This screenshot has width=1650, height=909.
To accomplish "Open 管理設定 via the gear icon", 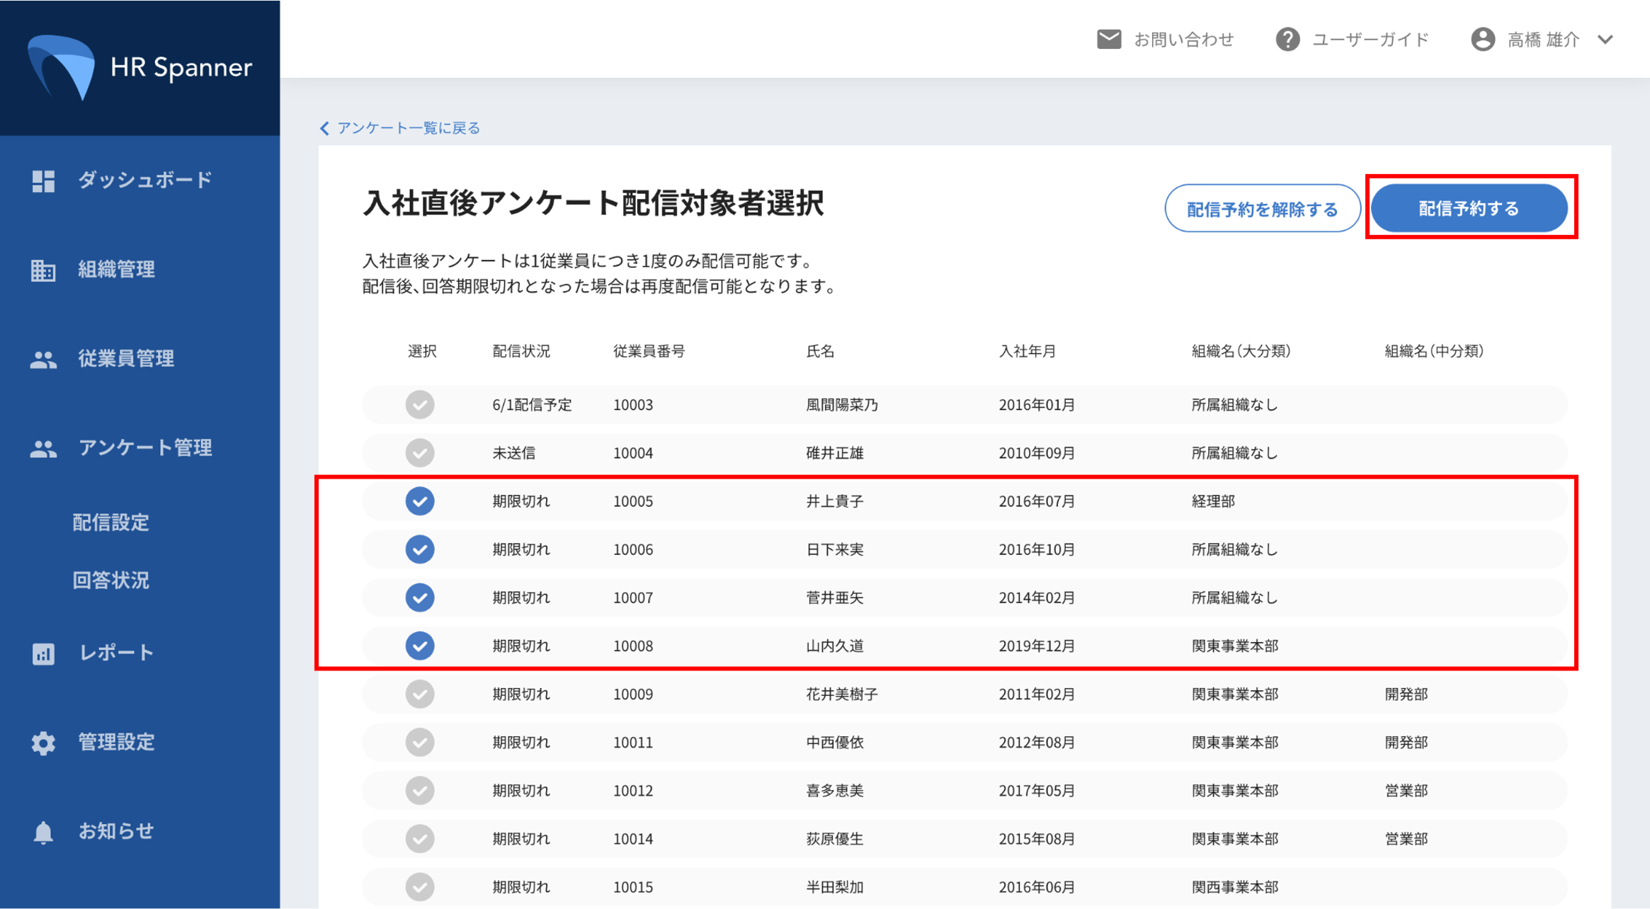I will (x=43, y=743).
